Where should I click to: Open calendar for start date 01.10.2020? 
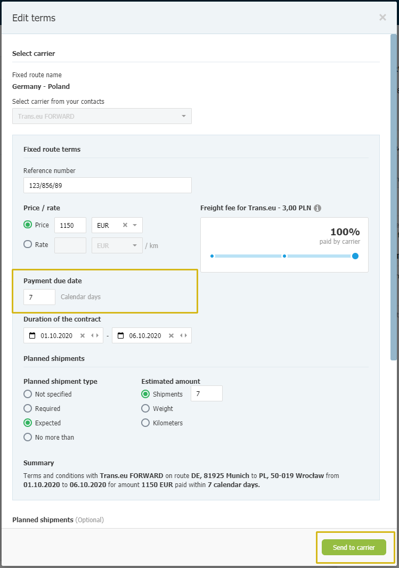(32, 335)
